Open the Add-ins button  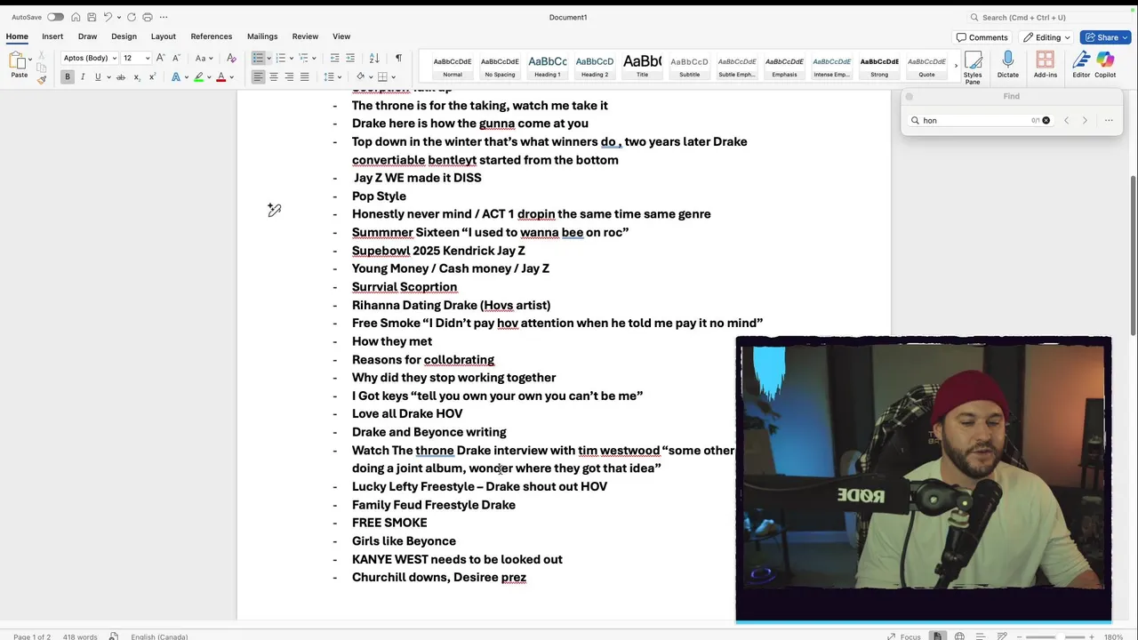point(1046,65)
